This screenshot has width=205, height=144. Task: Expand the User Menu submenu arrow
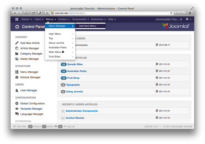[73, 34]
